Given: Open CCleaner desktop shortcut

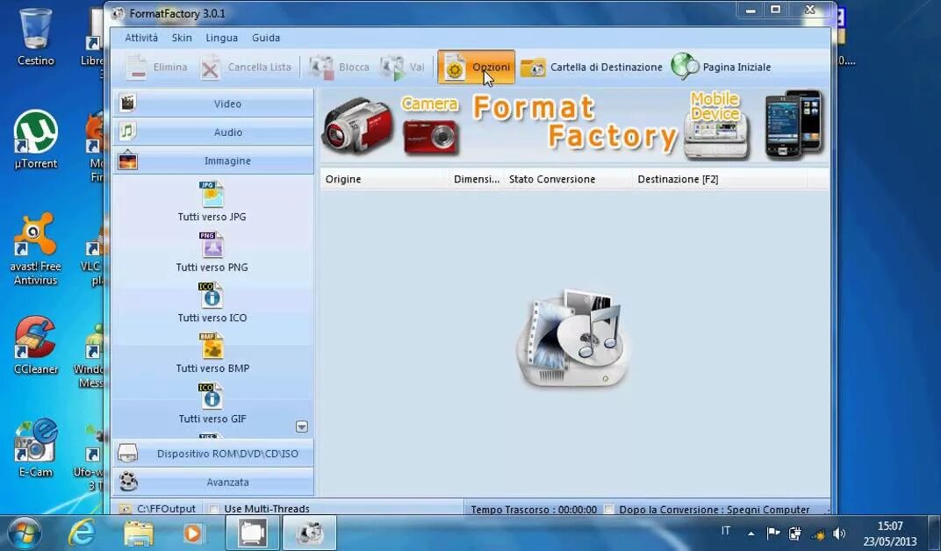Looking at the screenshot, I should 35,346.
